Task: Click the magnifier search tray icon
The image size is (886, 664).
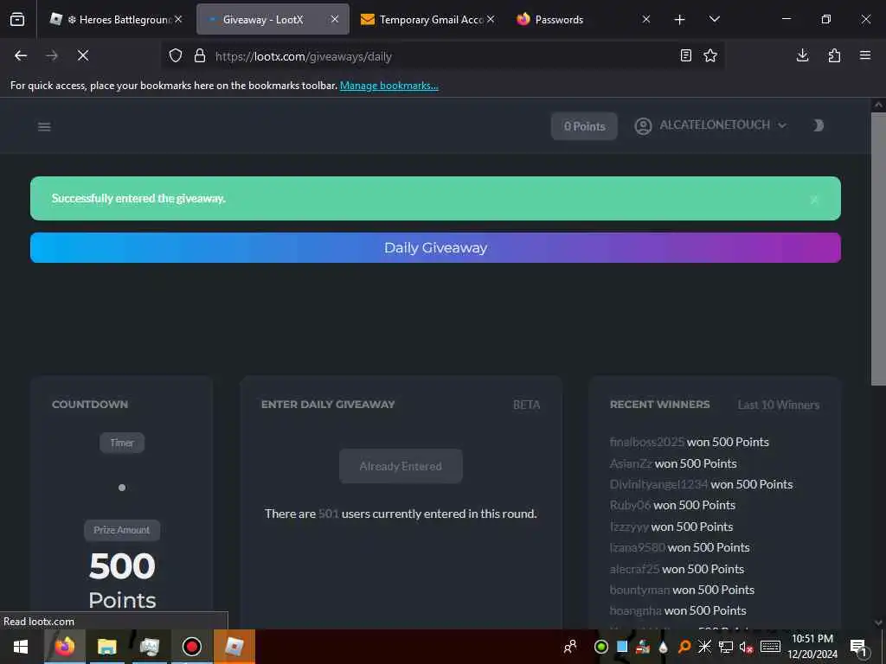Action: click(x=684, y=647)
